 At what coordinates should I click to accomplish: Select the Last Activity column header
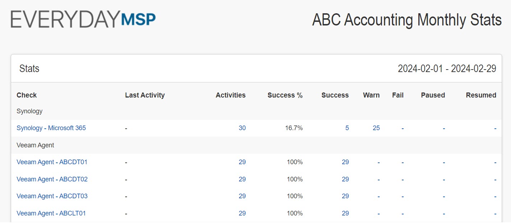click(144, 95)
